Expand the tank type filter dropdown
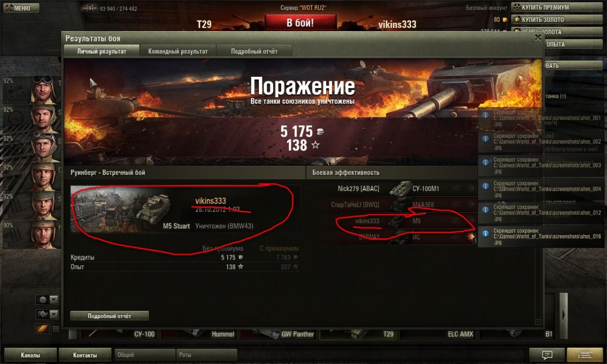This screenshot has height=364, width=607. point(47,314)
